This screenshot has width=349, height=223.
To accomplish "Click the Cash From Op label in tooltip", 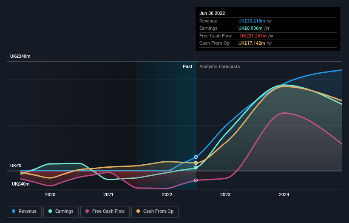I will pos(214,43).
